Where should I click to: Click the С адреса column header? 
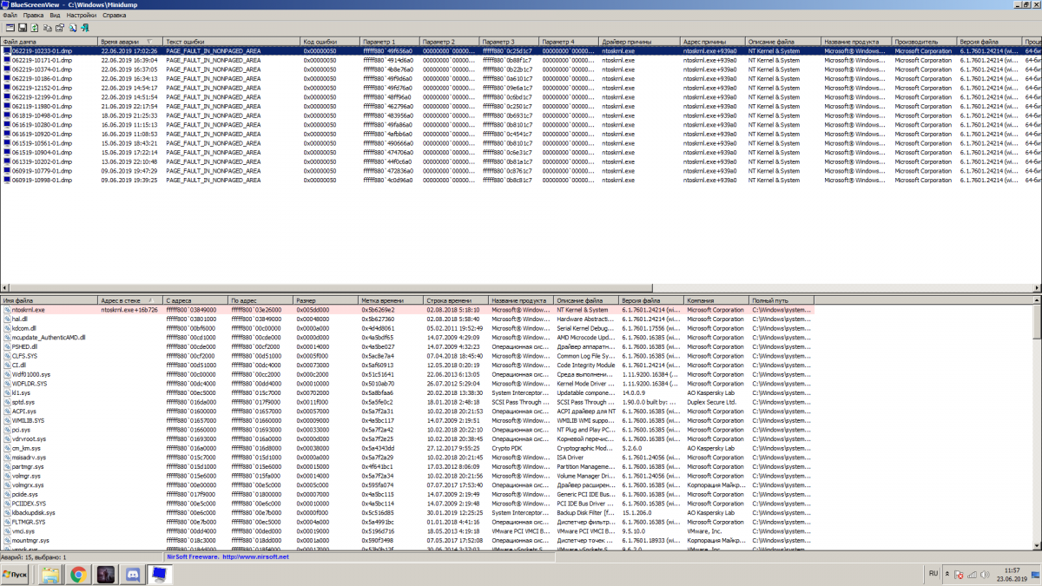coord(196,300)
